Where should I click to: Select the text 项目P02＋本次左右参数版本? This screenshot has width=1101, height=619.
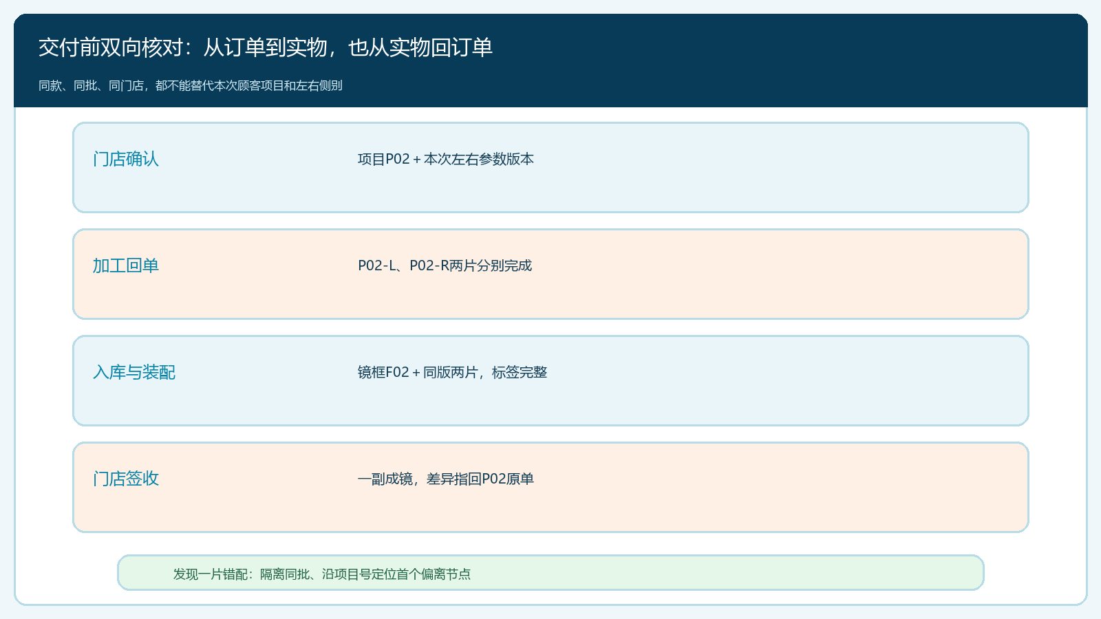446,159
